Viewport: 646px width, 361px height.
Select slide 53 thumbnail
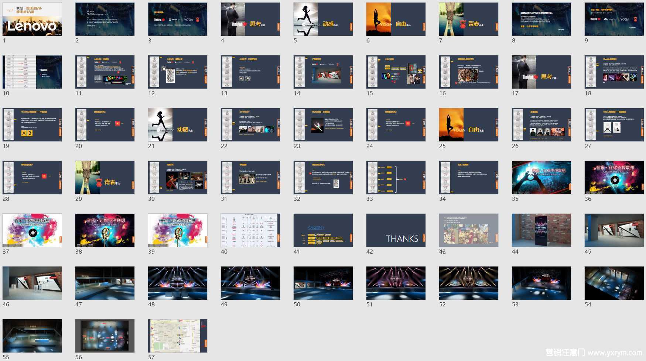pyautogui.click(x=541, y=283)
